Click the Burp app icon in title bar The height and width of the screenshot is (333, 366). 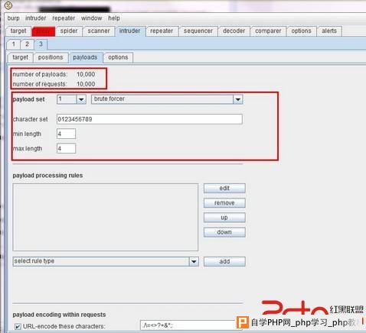click(x=8, y=5)
